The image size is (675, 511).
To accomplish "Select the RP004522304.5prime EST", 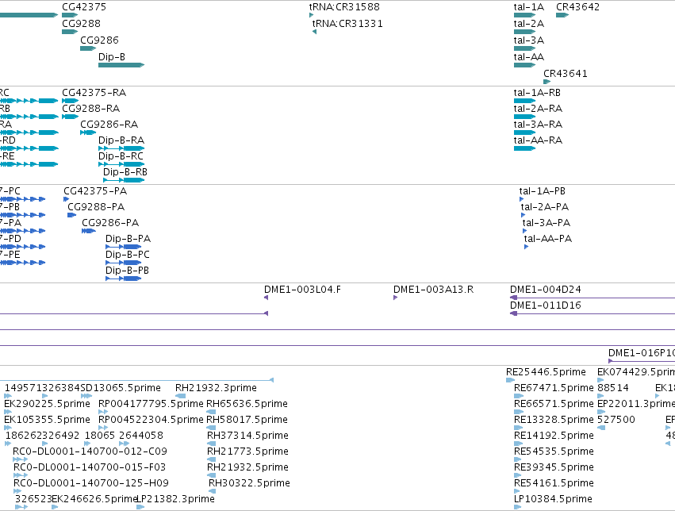I will (103, 428).
